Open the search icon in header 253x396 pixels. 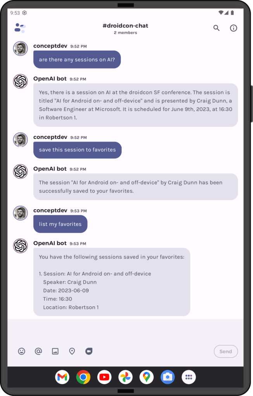pyautogui.click(x=216, y=28)
